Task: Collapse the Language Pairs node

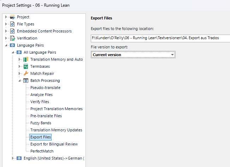Action: 6,45
